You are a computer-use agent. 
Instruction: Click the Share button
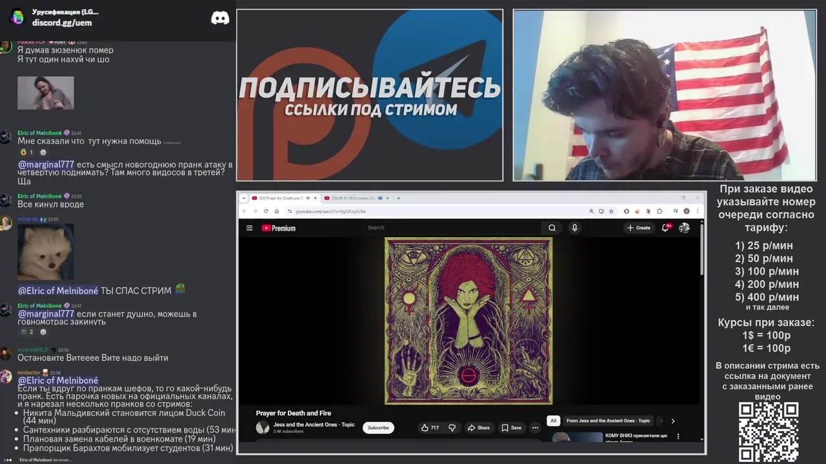coord(478,427)
